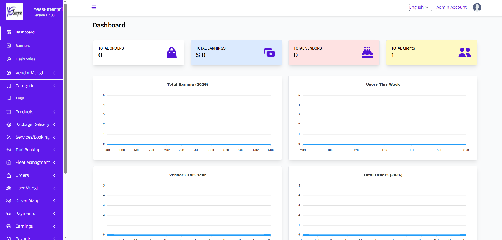This screenshot has height=240, width=502.
Task: Click the Admin Account link
Action: coord(451,7)
